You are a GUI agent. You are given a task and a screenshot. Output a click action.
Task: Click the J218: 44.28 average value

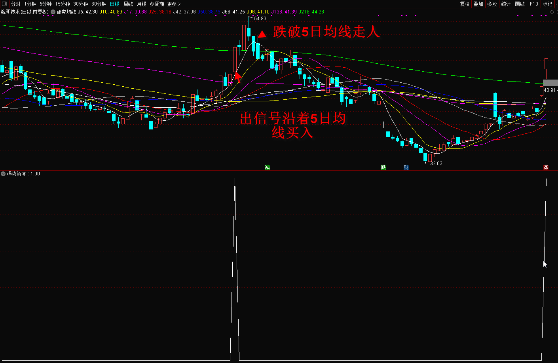point(311,12)
